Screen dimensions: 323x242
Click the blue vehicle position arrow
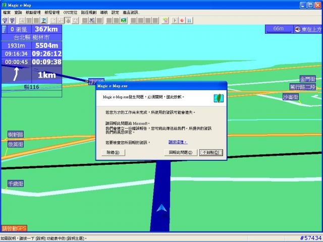click(x=161, y=208)
